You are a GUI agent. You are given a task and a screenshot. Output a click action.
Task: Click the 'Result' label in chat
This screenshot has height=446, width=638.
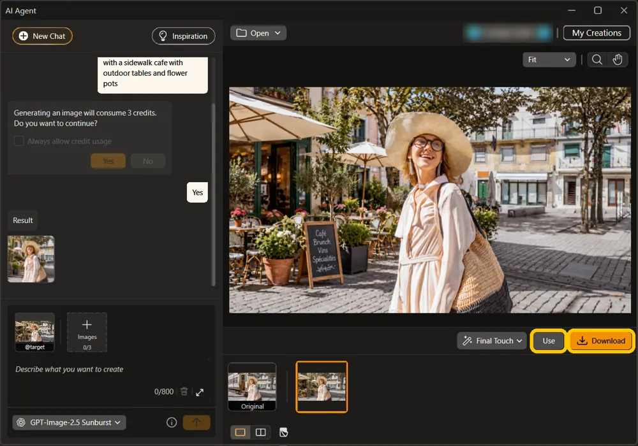click(23, 220)
